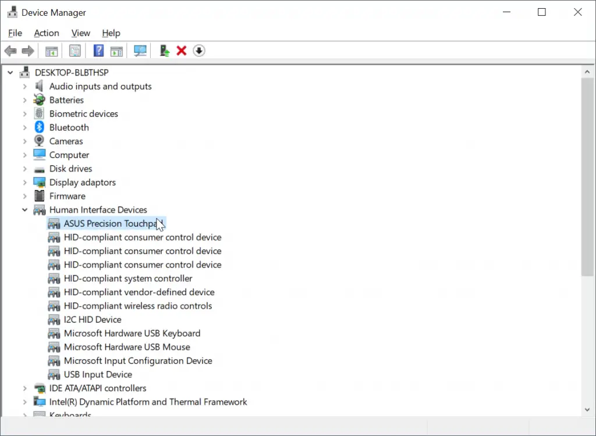
Task: Update the driver via toolbar icon
Action: 164,51
